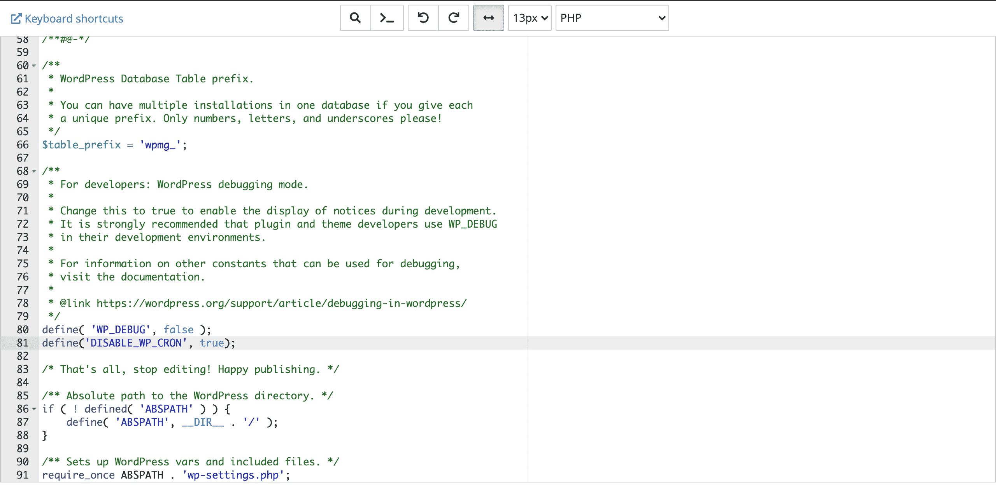Click "Absolute path to the WordPress directory" comment

point(188,396)
